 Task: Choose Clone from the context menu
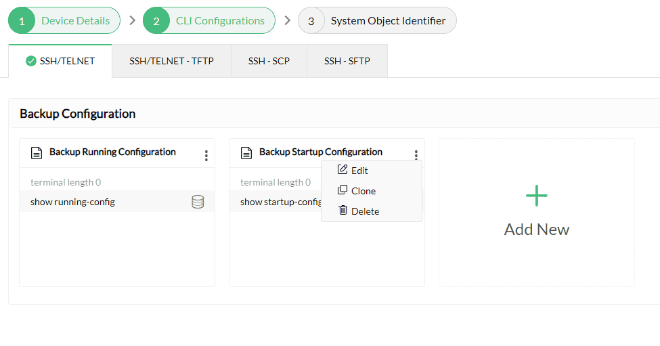pyautogui.click(x=364, y=191)
